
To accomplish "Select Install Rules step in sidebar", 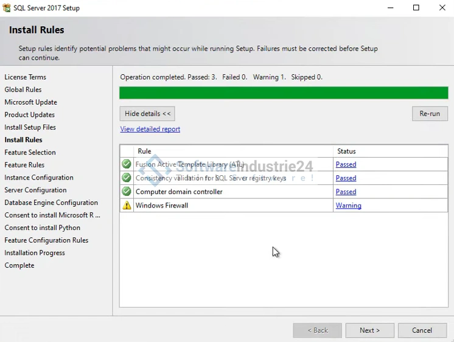I will click(x=23, y=140).
